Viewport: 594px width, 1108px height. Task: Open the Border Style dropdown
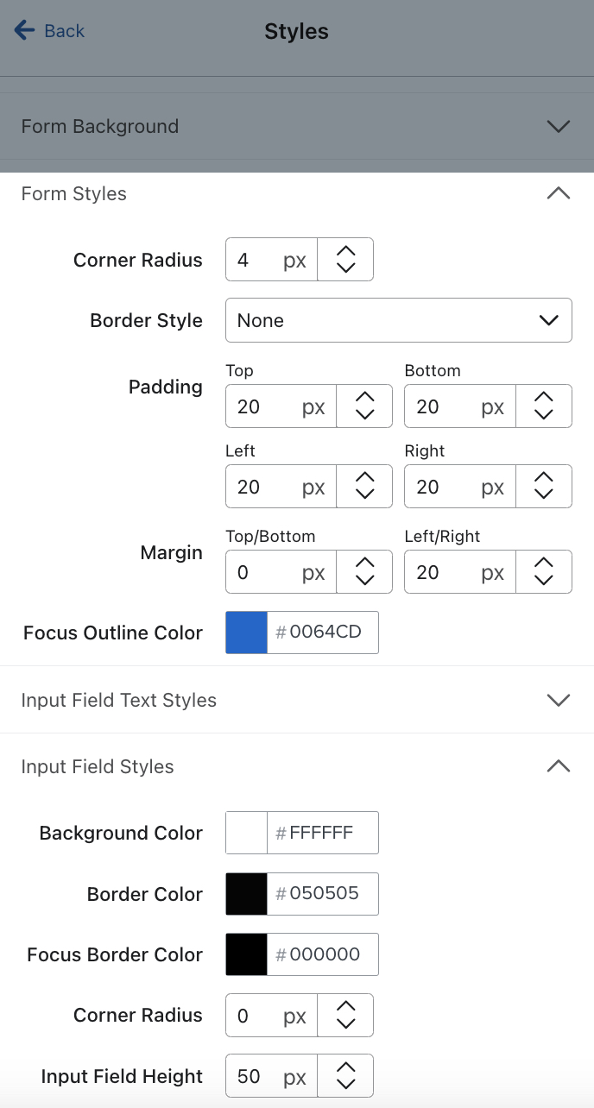pos(398,320)
